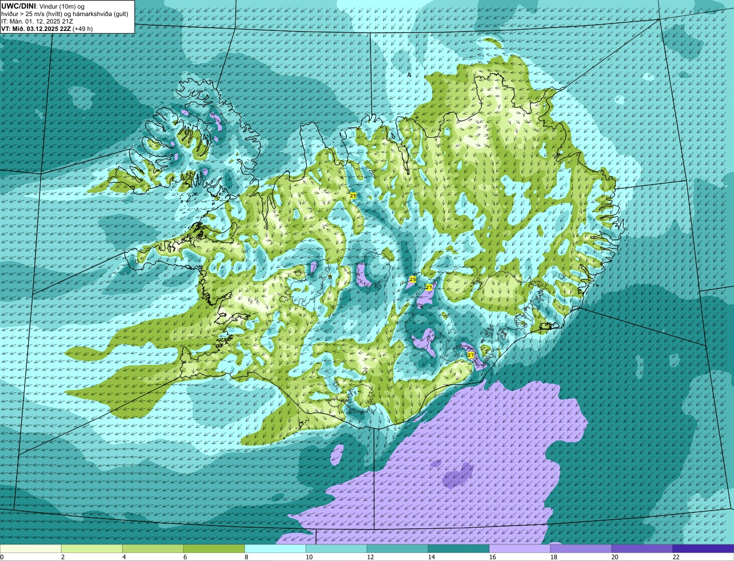This screenshot has width=734, height=561.
Task: Click the '27' gust marker beside the '25'
Action: coord(428,287)
